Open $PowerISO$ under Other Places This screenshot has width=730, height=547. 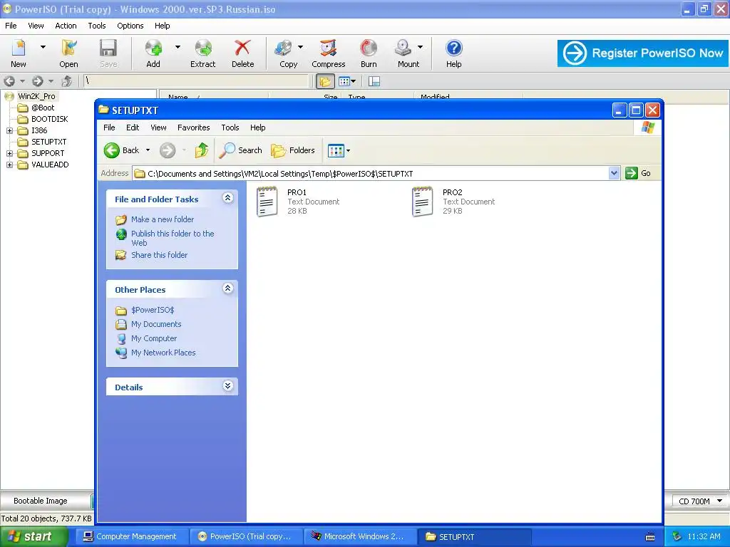[153, 310]
